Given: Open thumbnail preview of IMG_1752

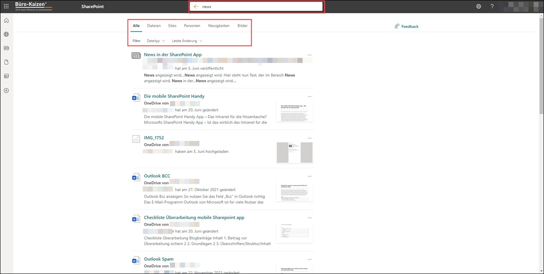Looking at the screenshot, I should [x=295, y=152].
